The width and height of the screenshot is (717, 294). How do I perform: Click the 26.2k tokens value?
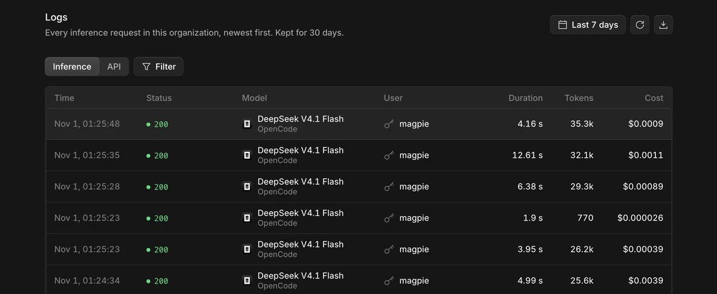coord(582,249)
